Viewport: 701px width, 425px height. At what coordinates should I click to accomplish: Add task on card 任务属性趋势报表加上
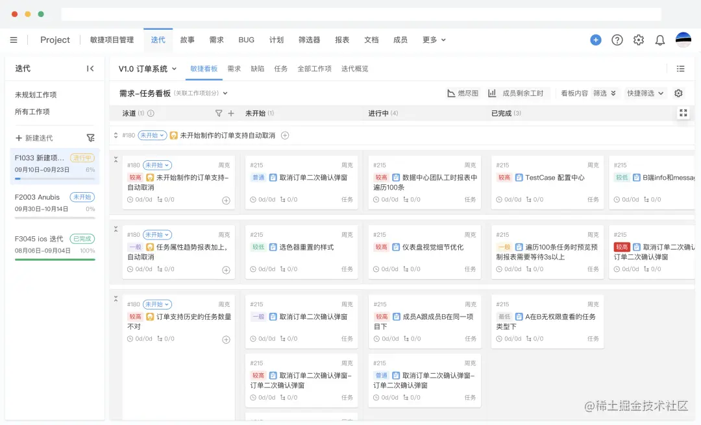click(x=227, y=270)
